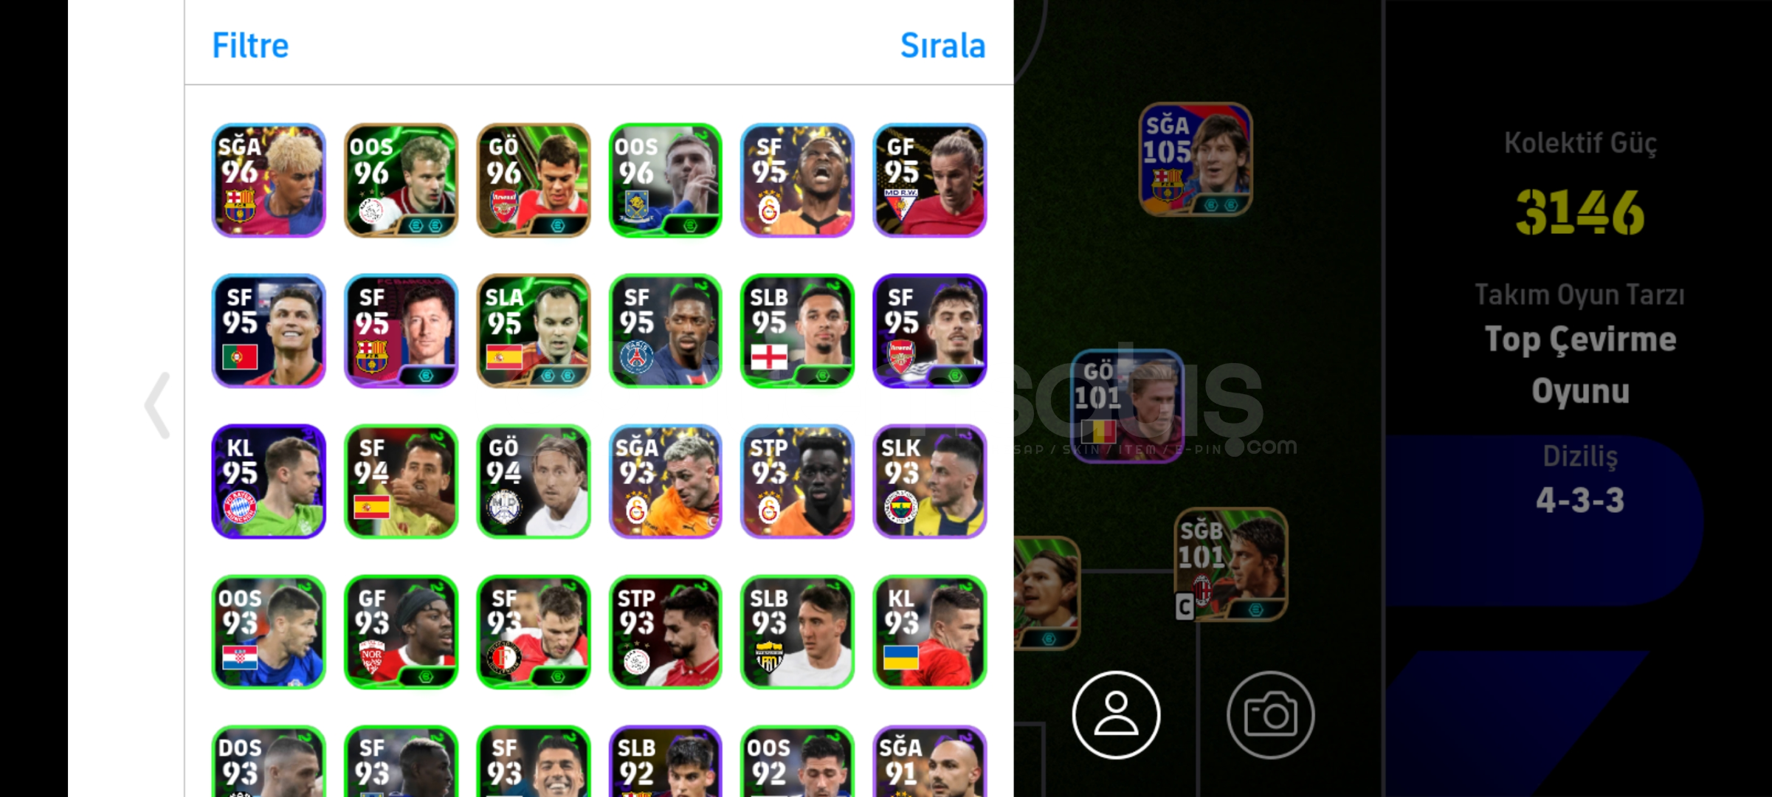Screen dimensions: 1772x797
Task: Select the OOS 96 Ajax player card
Action: (401, 180)
